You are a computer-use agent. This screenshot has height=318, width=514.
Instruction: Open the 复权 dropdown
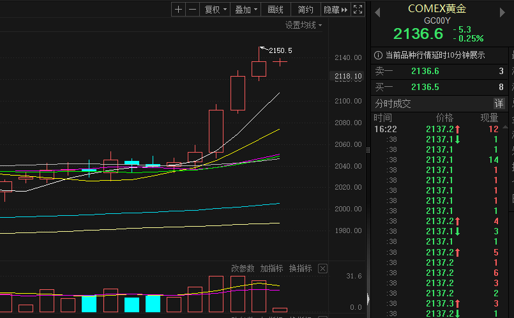pos(215,10)
